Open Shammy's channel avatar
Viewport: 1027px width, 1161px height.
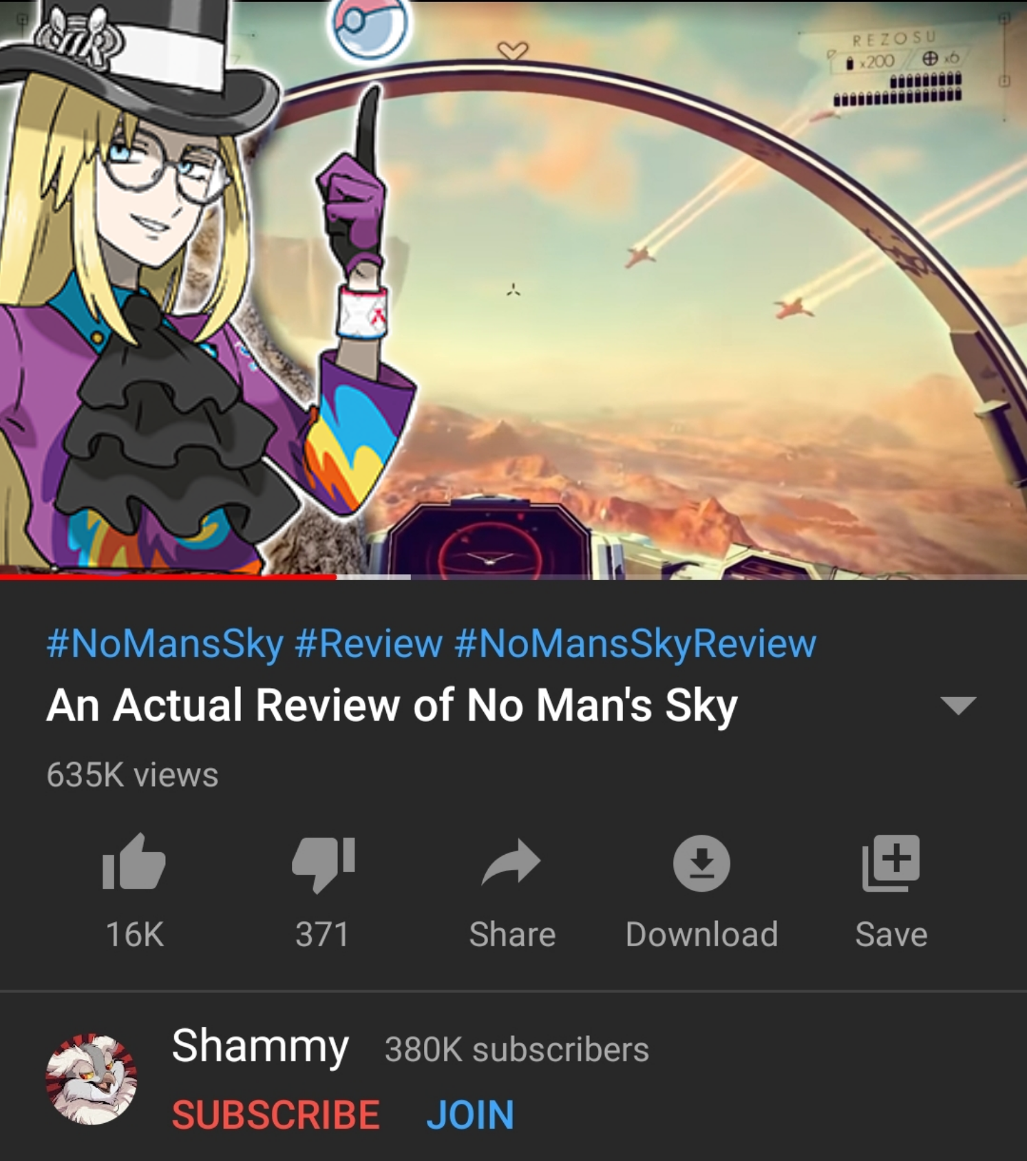tap(91, 1079)
